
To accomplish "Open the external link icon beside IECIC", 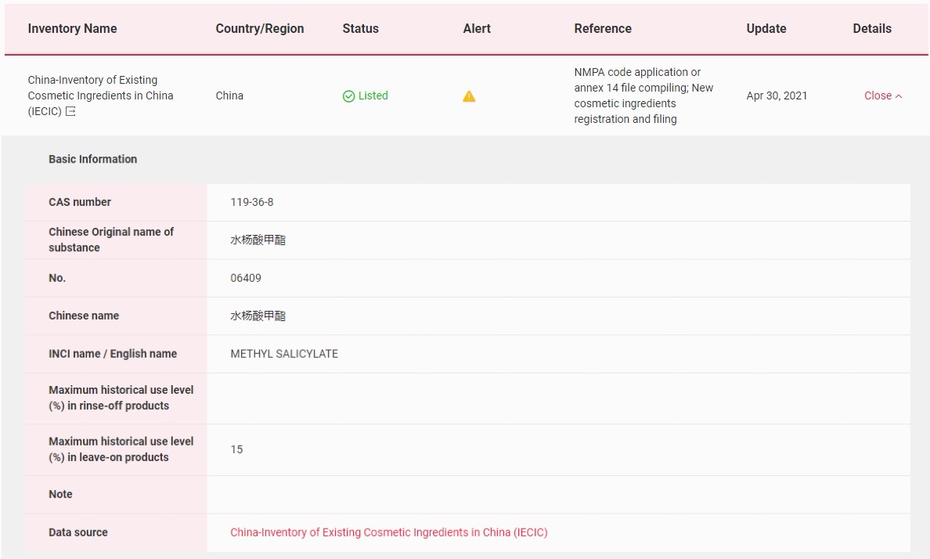I will (70, 111).
